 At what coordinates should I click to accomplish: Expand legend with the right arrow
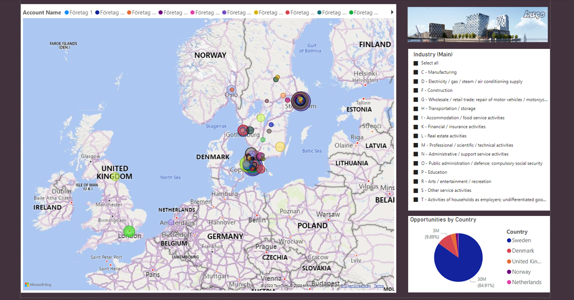click(392, 12)
